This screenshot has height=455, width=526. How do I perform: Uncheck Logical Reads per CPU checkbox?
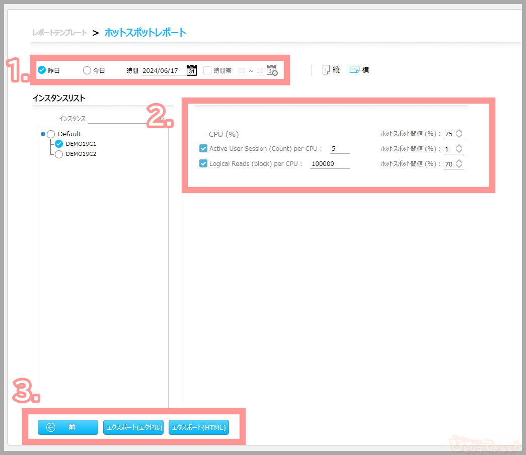(203, 164)
